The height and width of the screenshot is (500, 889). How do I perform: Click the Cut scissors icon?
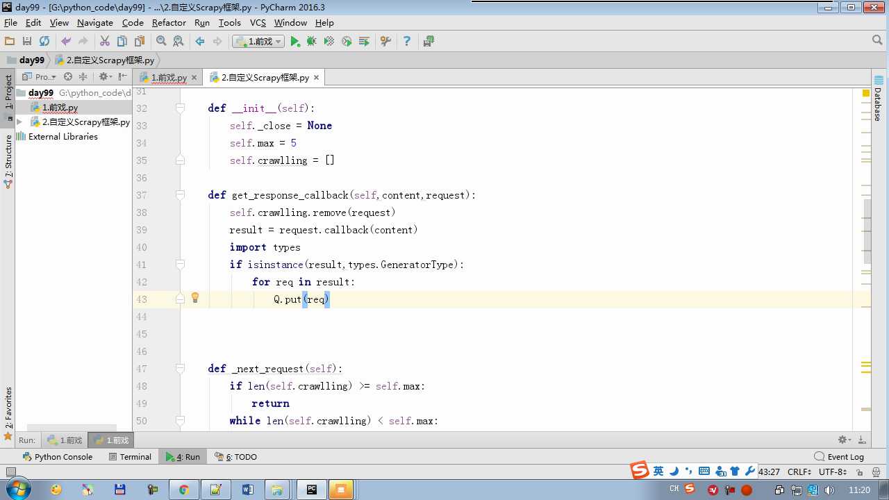[105, 42]
